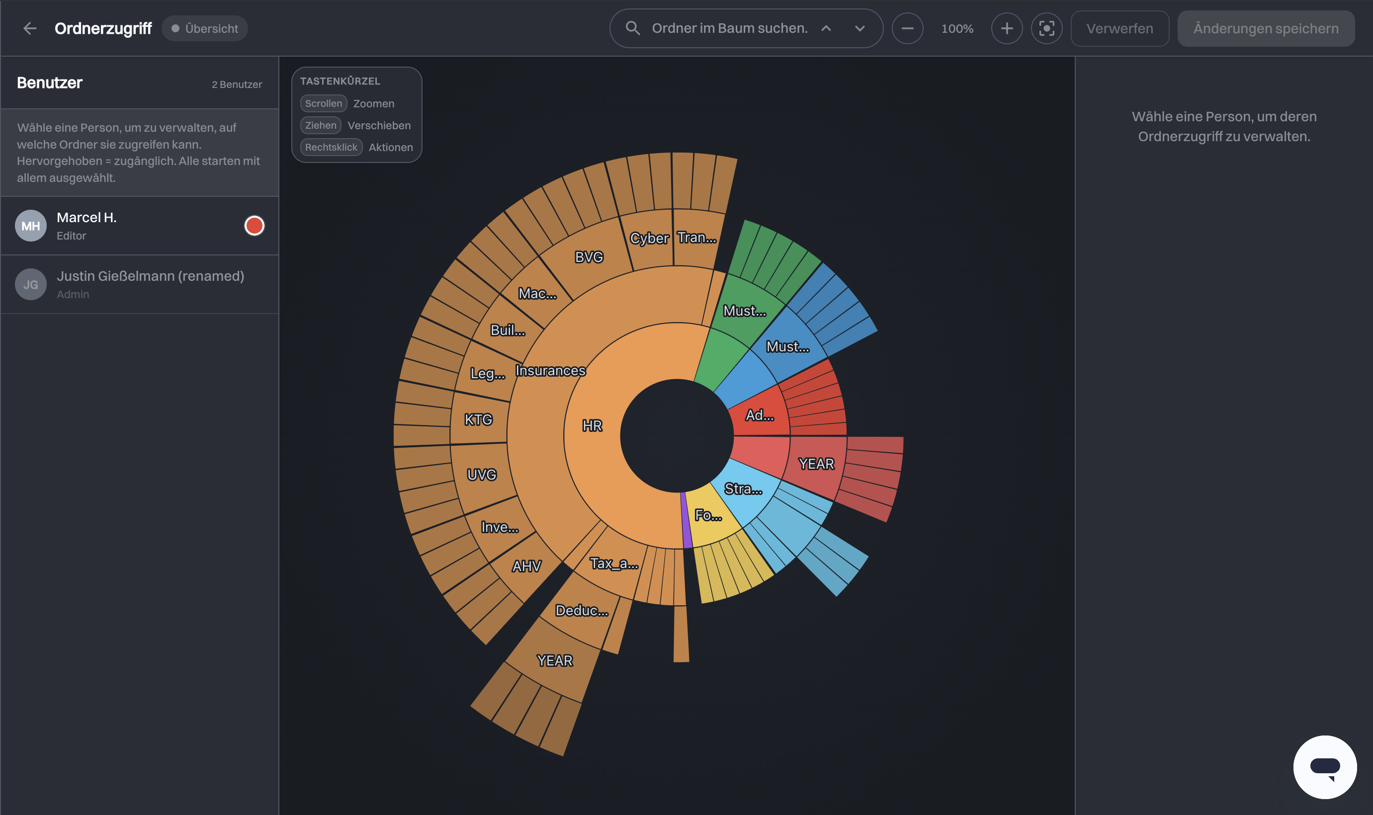Select user Marcel H.

tap(140, 226)
